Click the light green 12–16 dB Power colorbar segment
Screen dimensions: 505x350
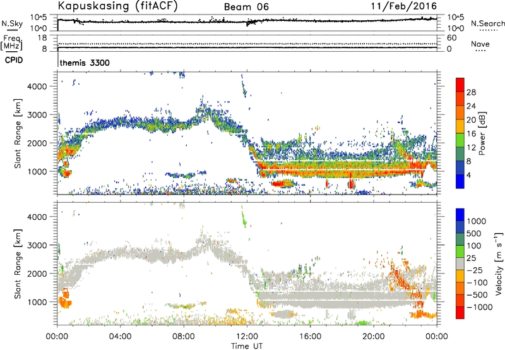pyautogui.click(x=460, y=140)
